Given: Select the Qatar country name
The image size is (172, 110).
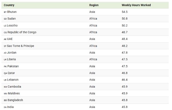Looking at the screenshot, I should coord(11,73).
